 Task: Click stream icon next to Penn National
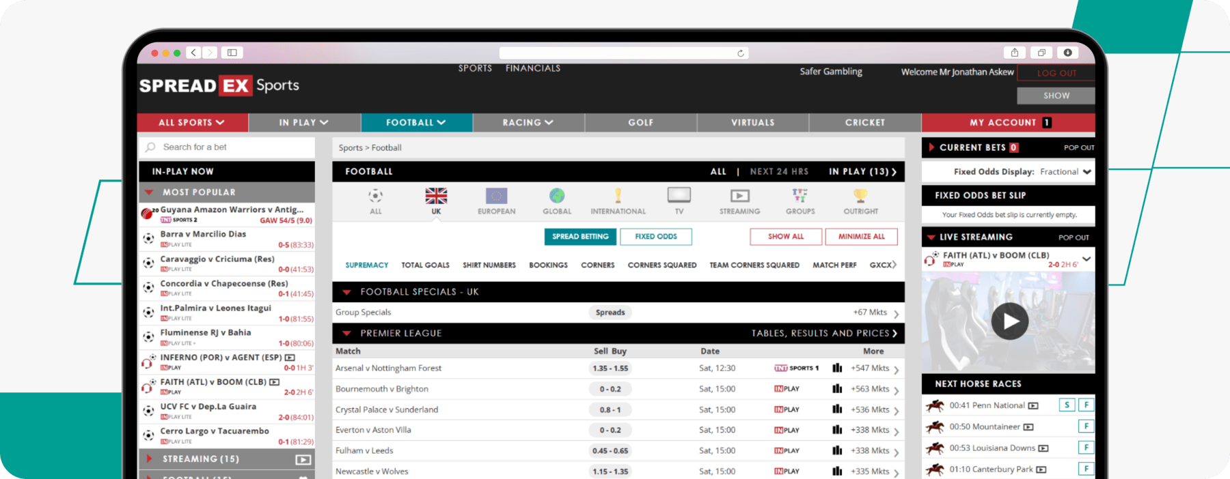(1033, 406)
